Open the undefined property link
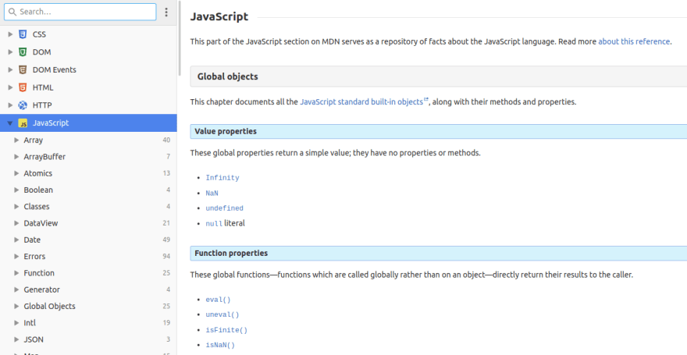Screen dimensions: 687x355 (224, 208)
